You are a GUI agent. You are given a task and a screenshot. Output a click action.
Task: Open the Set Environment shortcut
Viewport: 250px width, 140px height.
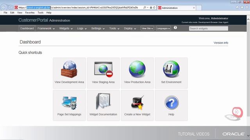171,73
